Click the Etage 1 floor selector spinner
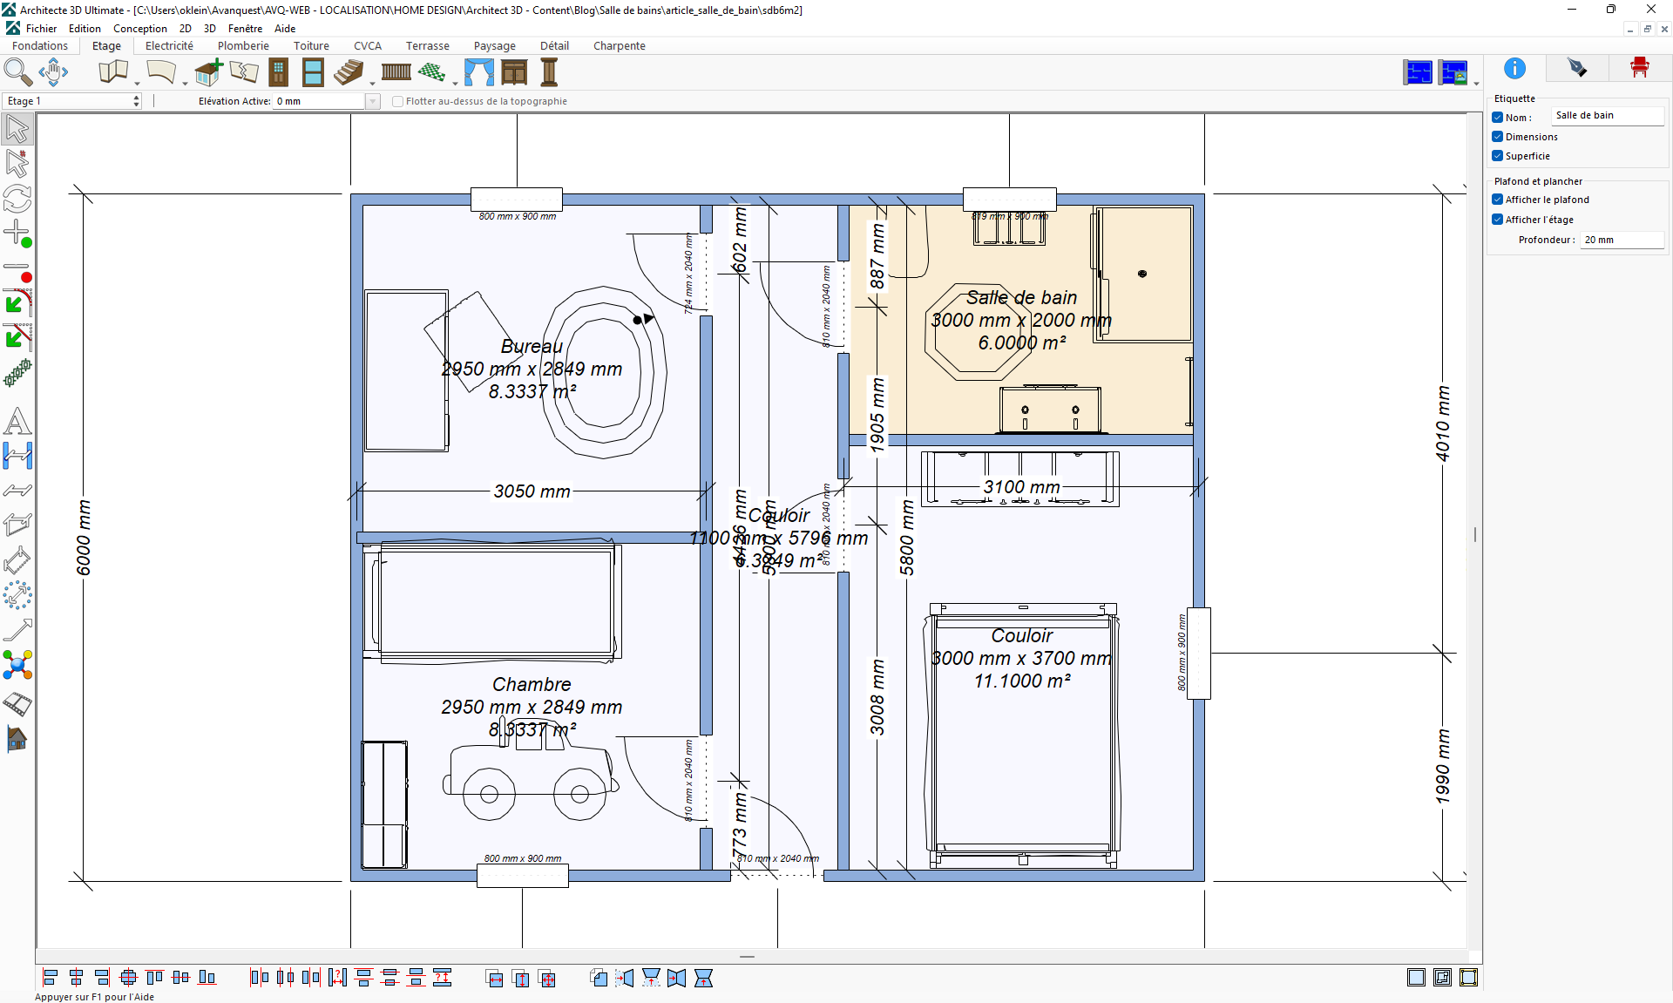The image size is (1673, 1003). pyautogui.click(x=137, y=101)
